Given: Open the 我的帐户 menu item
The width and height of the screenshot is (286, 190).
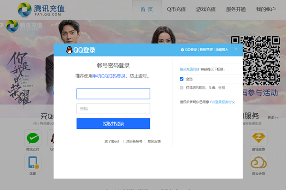Looking at the screenshot, I should [266, 9].
